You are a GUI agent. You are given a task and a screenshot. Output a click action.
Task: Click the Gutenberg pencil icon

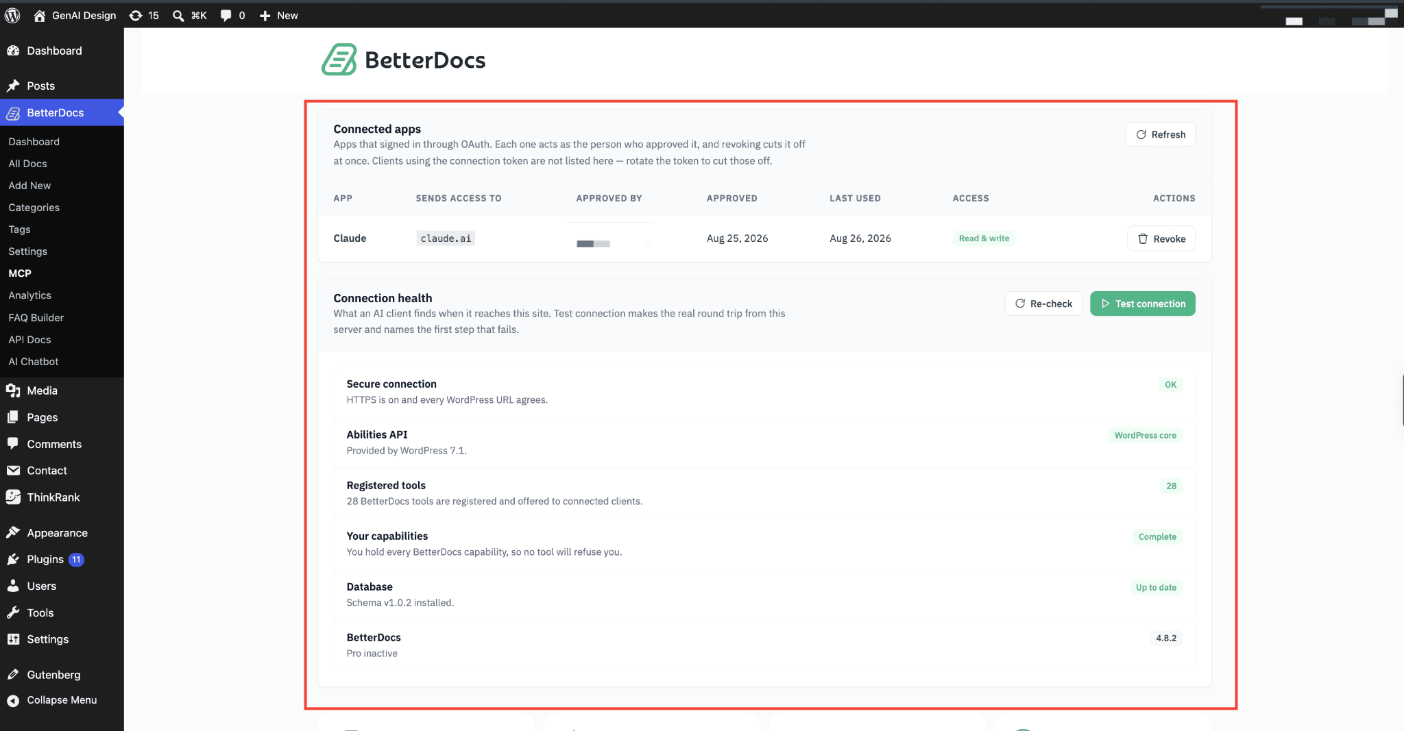(13, 675)
